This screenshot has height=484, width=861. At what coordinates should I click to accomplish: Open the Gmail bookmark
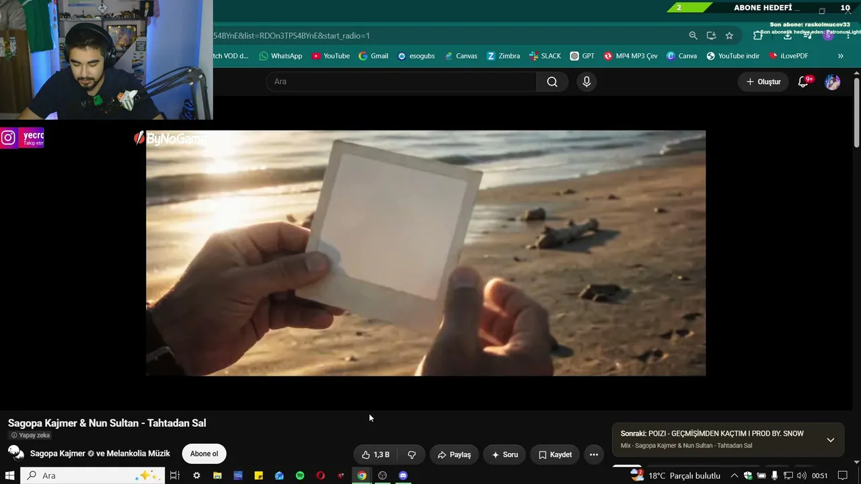pos(373,56)
